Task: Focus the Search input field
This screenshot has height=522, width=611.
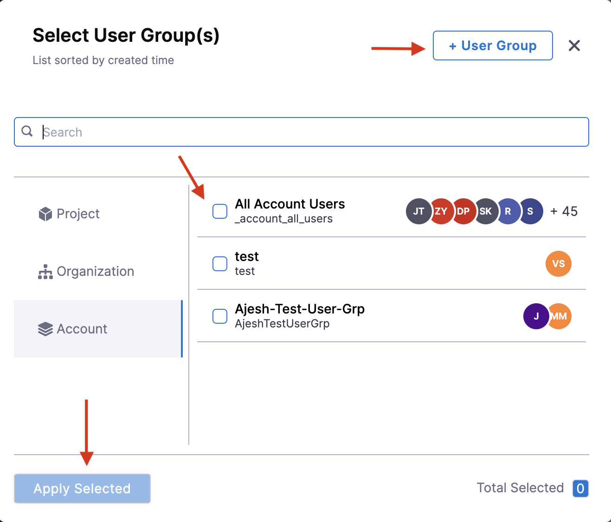Action: point(311,132)
